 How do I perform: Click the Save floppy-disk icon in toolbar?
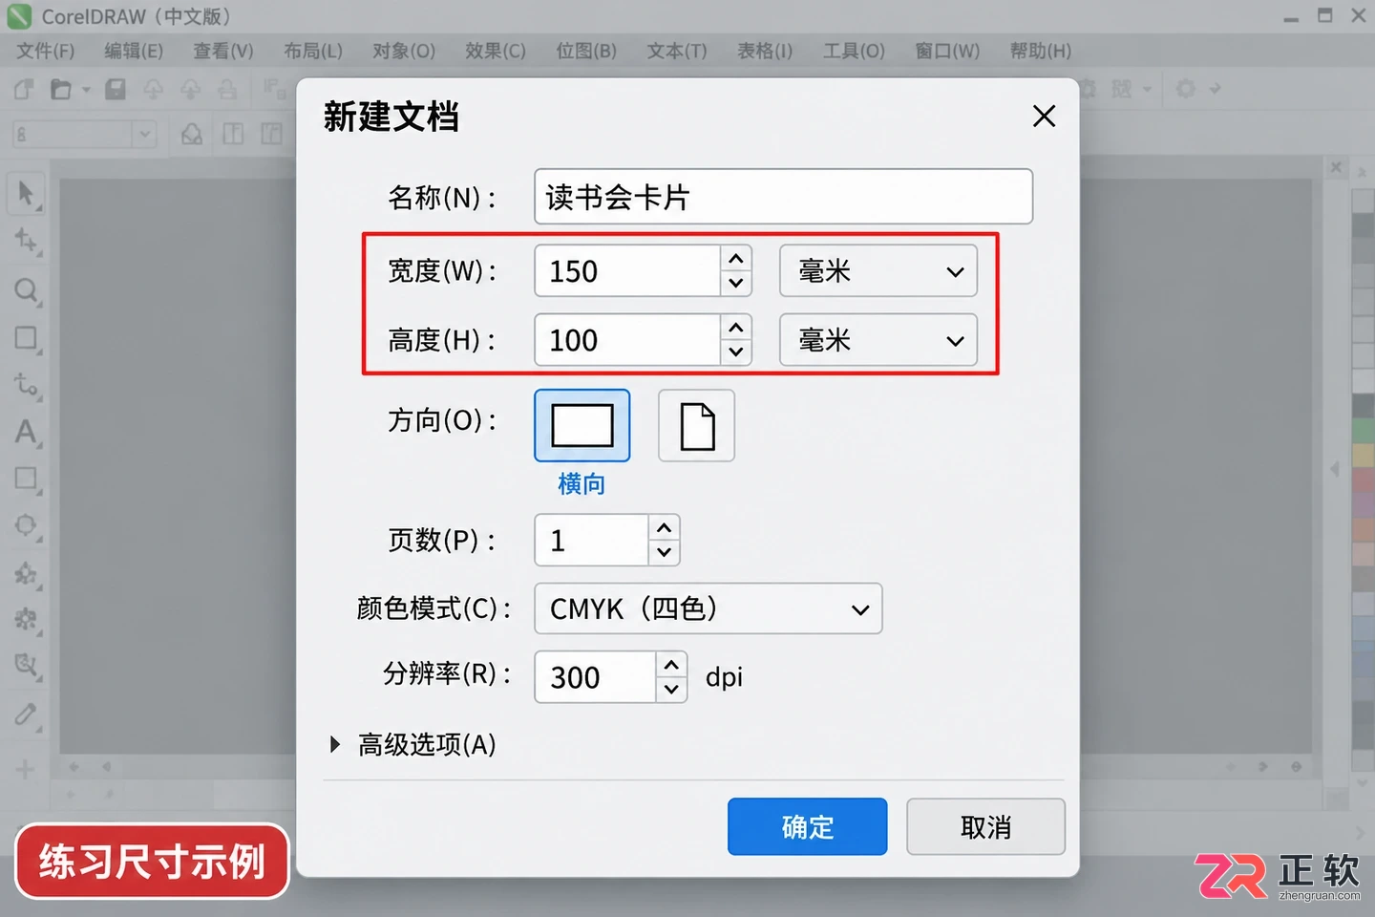[x=116, y=89]
